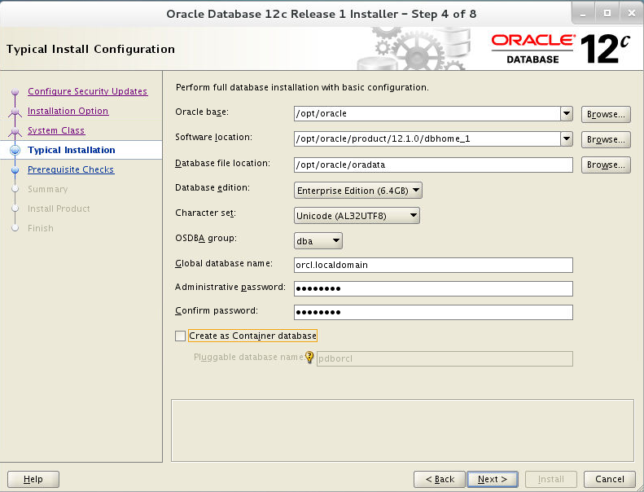Viewport: 644px width, 492px height.
Task: Click the pluggable database name help icon
Action: click(x=309, y=357)
